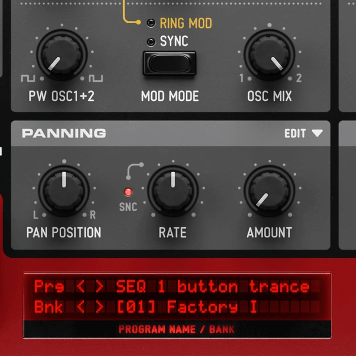Image resolution: width=356 pixels, height=356 pixels.
Task: Click the PANNING section header
Action: 64,133
